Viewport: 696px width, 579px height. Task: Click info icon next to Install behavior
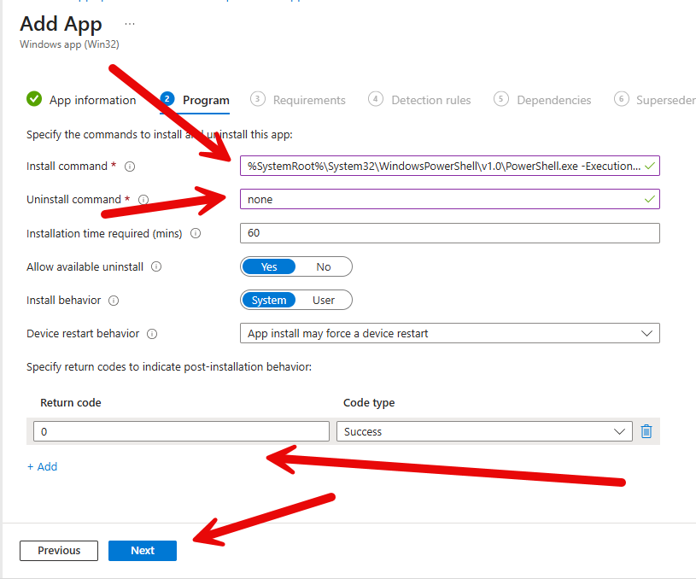tap(114, 301)
